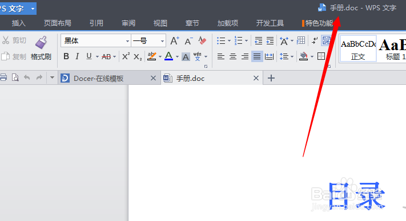Click the print preview icon

(x=15, y=77)
